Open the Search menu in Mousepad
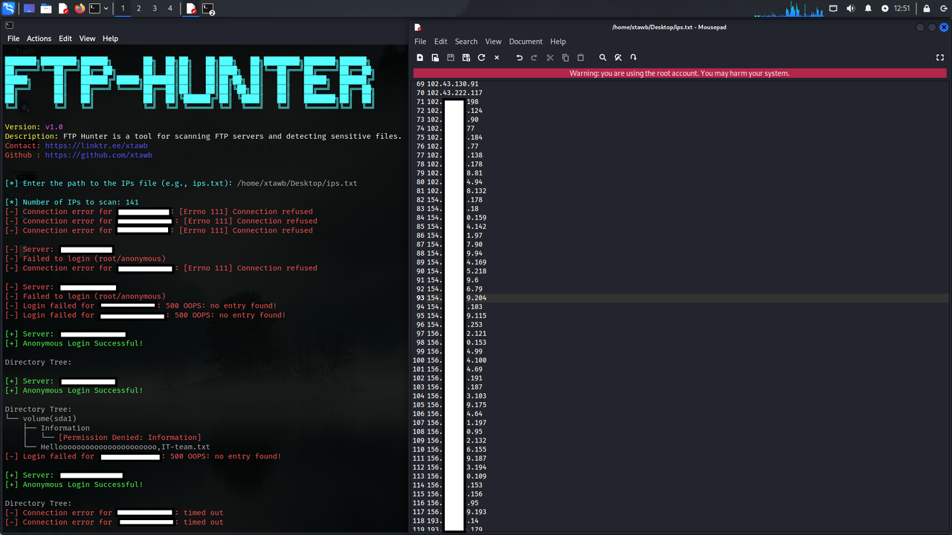952x535 pixels. pos(466,41)
